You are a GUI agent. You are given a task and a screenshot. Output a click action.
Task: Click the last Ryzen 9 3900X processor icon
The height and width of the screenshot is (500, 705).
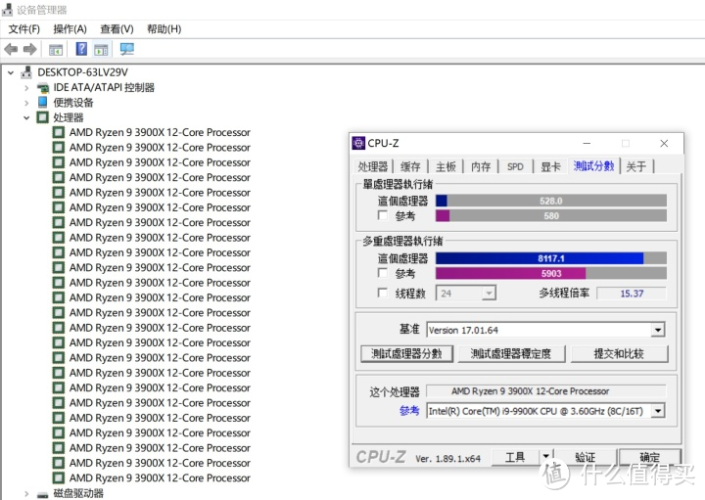(59, 477)
